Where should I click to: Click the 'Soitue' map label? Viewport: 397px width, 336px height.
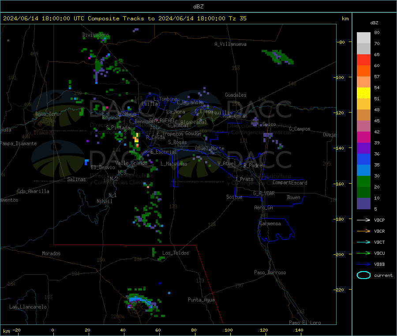pos(234,197)
